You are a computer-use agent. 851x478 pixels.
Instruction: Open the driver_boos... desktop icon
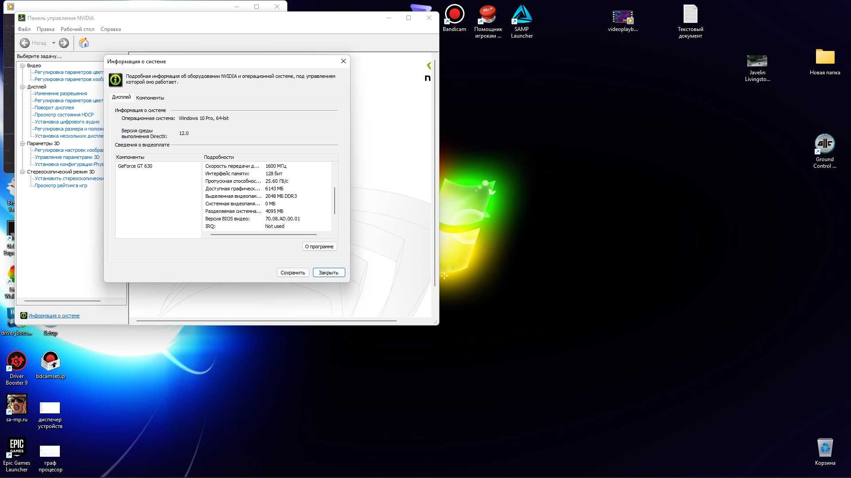16,321
